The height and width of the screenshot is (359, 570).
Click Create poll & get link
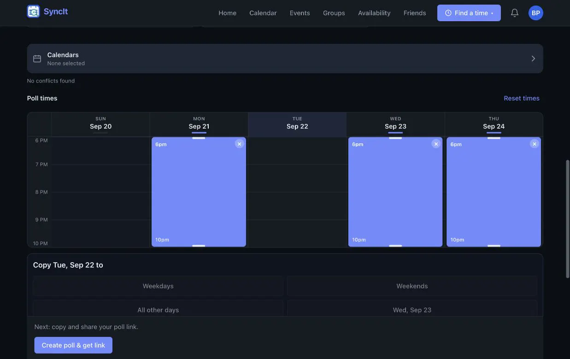[x=73, y=345]
